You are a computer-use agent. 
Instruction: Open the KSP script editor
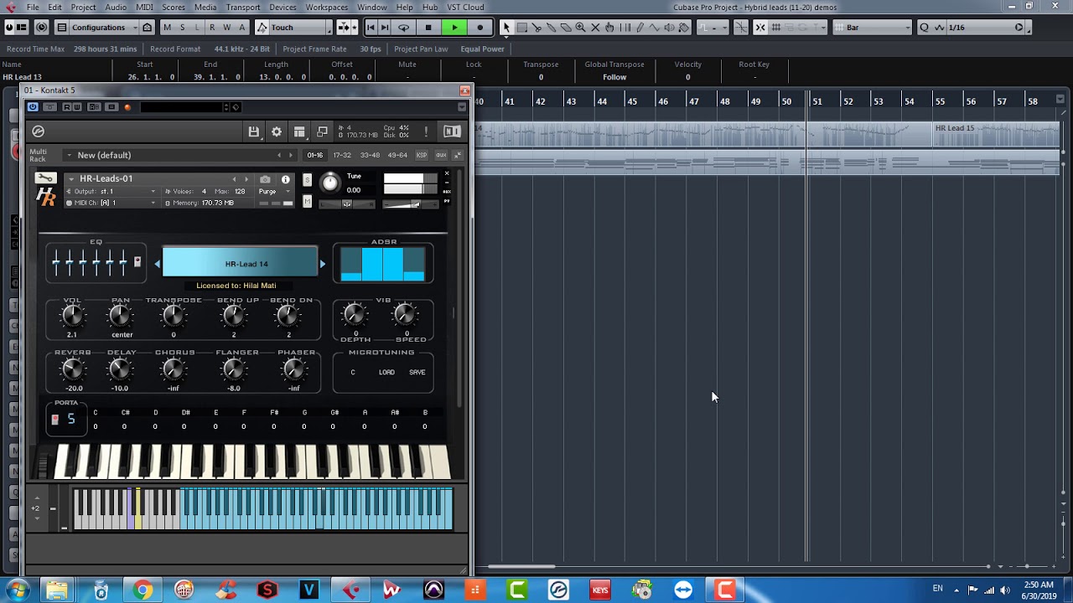point(422,155)
